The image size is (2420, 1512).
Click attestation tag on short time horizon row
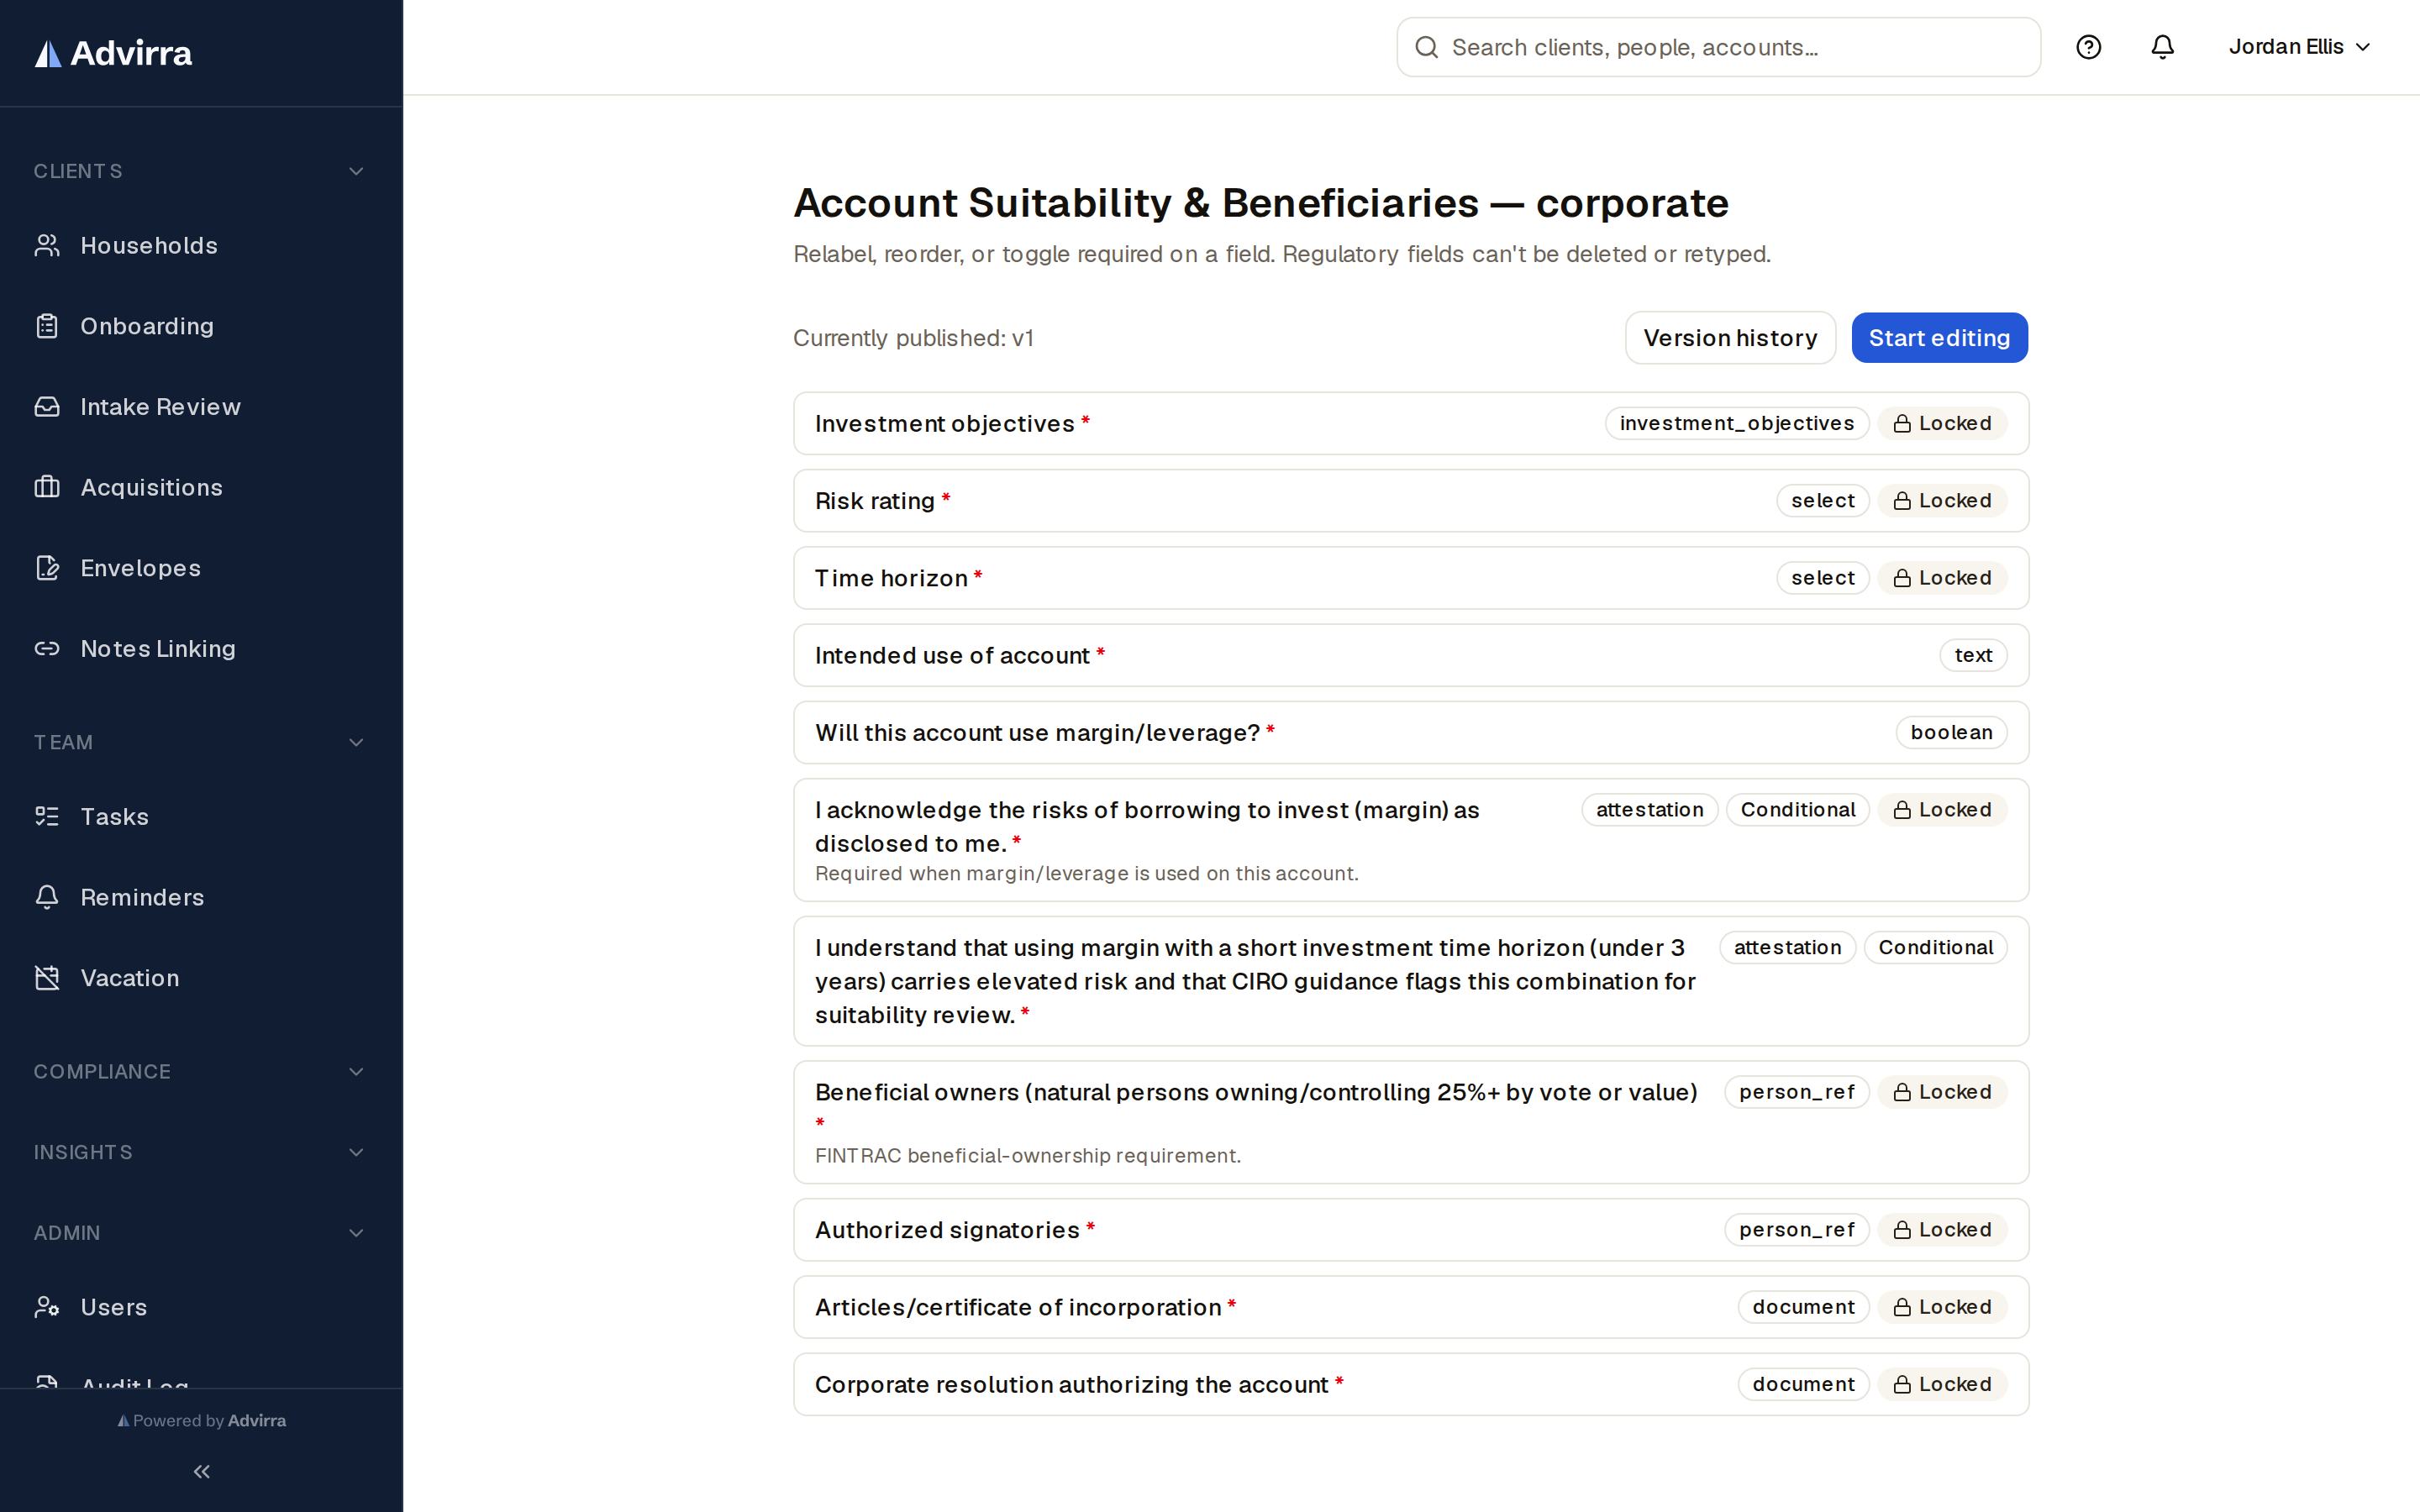tap(1787, 947)
